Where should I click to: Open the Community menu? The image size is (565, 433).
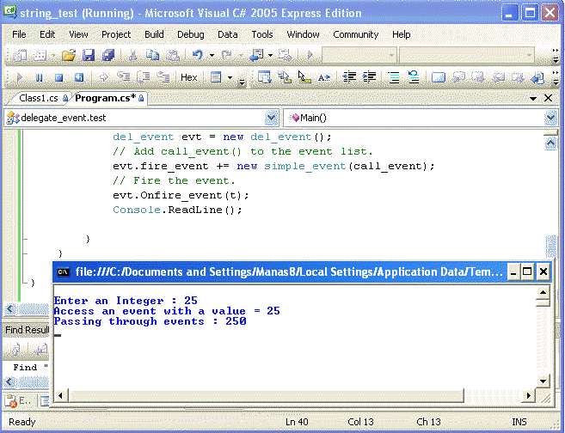pos(355,34)
